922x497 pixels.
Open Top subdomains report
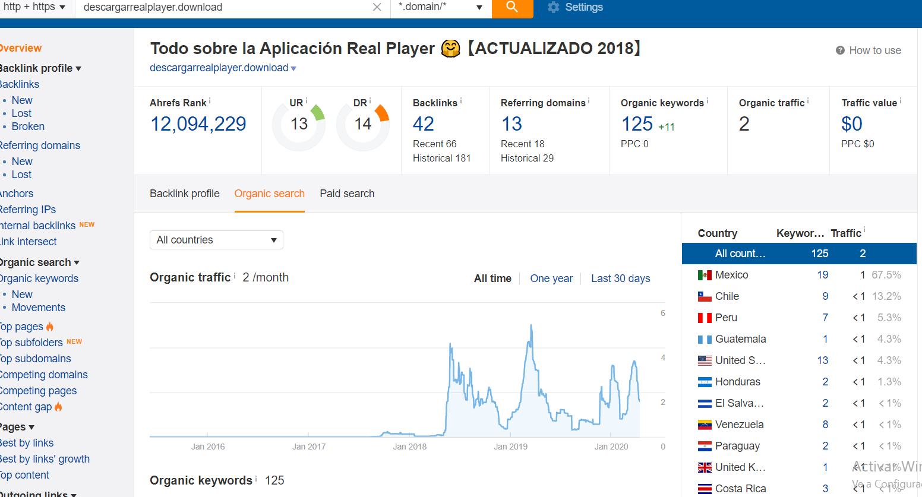(35, 359)
